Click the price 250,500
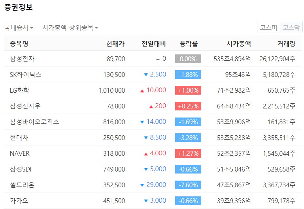 (114, 138)
